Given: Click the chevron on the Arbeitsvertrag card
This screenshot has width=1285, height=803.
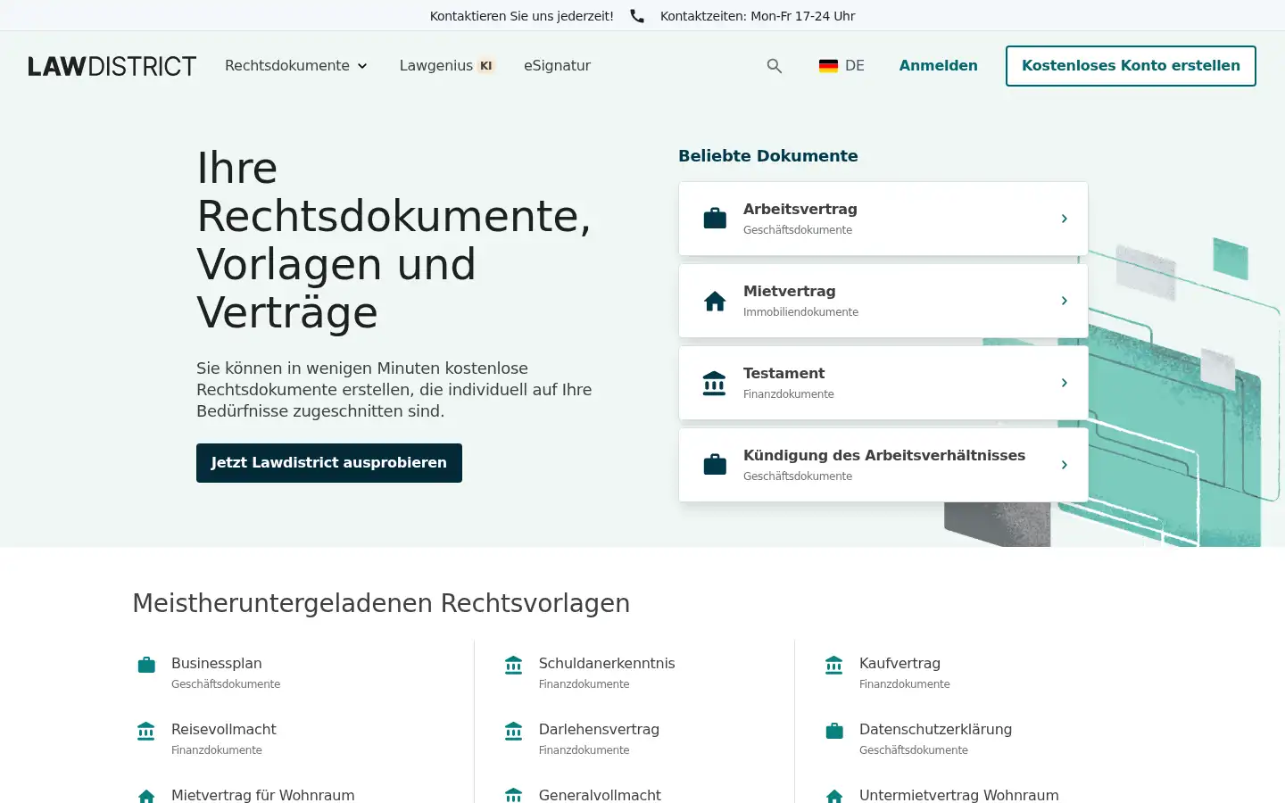Looking at the screenshot, I should [x=1065, y=219].
